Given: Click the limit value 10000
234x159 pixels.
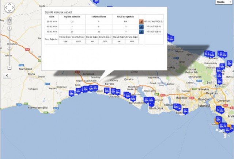Looking at the screenshot, I should click(x=78, y=42).
